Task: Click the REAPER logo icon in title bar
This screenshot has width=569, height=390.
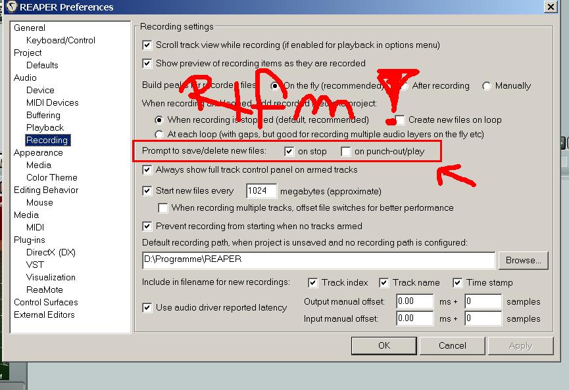Action: pos(11,7)
